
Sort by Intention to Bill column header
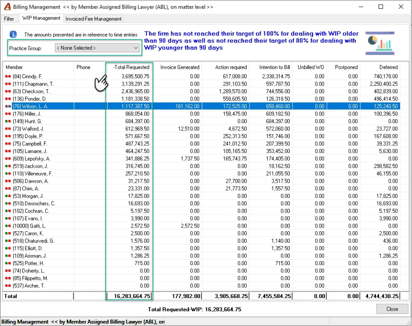point(271,67)
